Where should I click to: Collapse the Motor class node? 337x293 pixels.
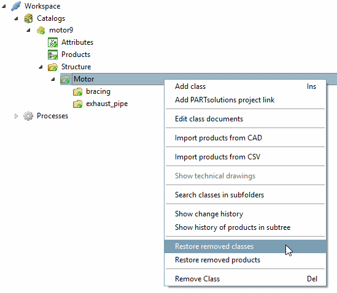pos(53,79)
